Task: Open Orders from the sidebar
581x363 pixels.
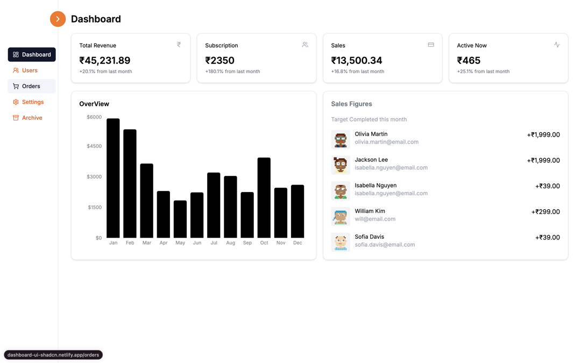Action: coord(32,86)
